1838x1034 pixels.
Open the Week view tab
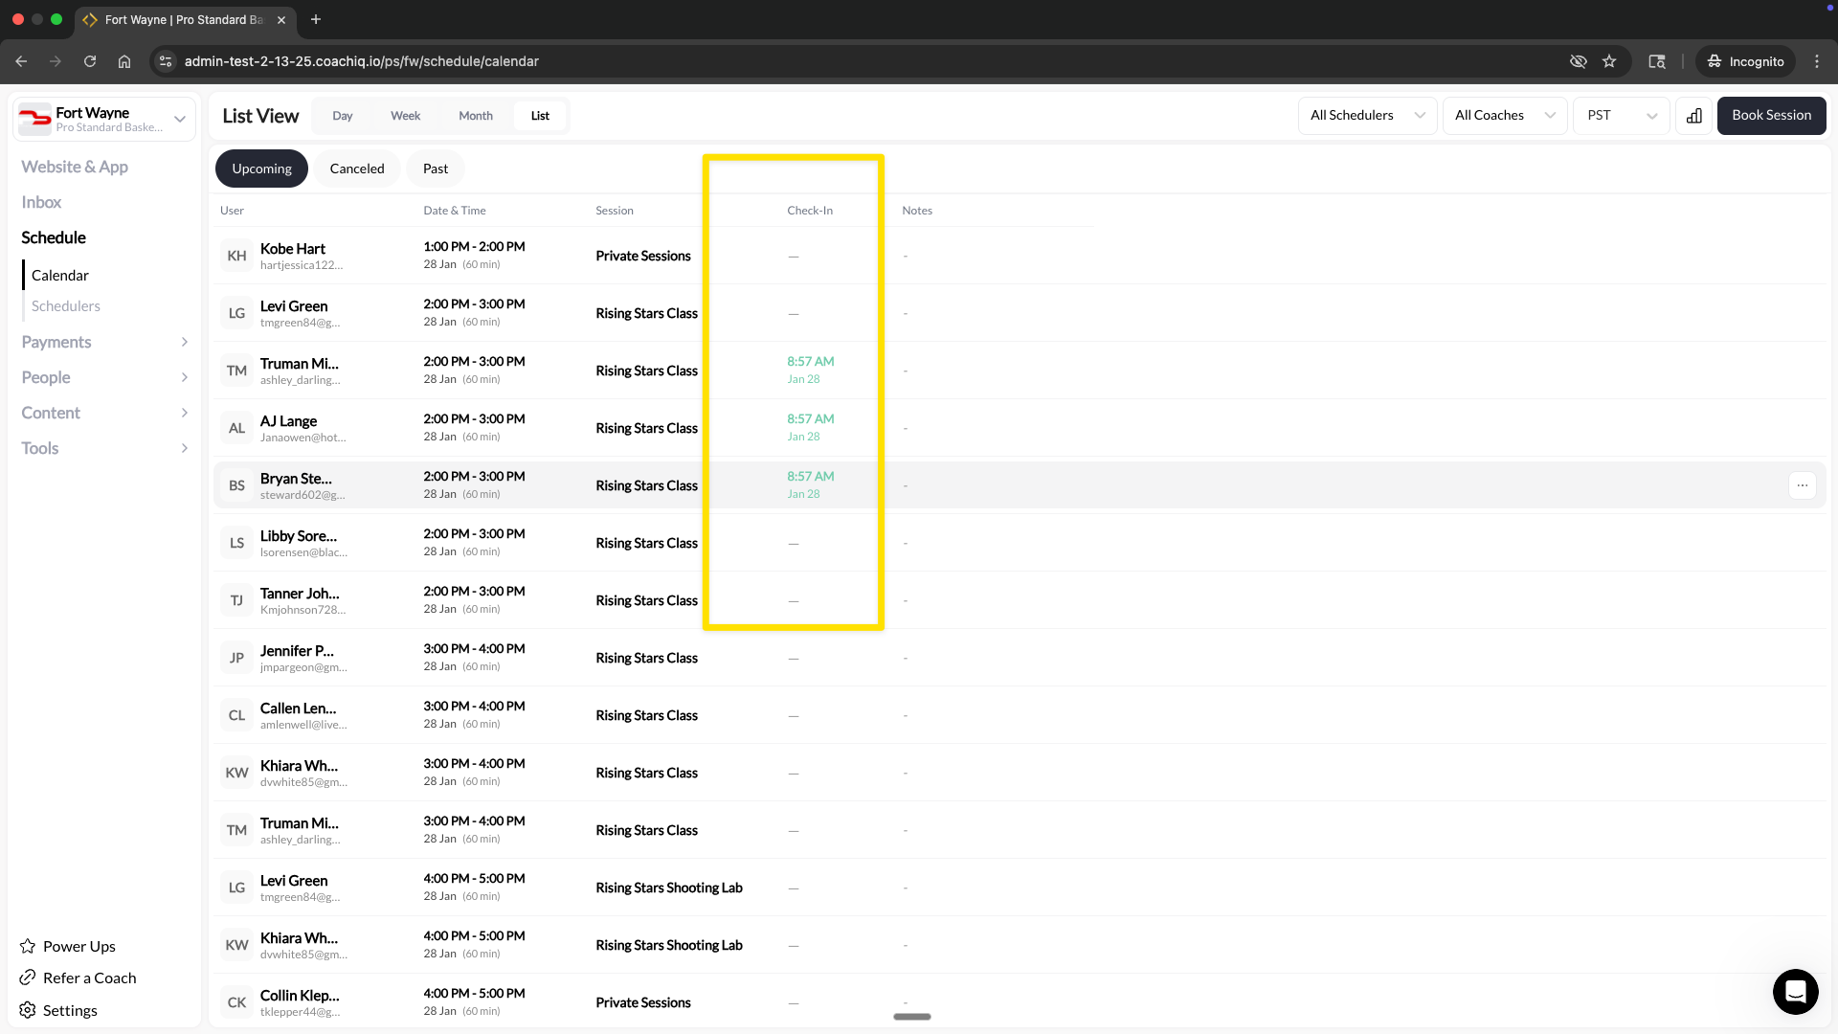tap(405, 115)
